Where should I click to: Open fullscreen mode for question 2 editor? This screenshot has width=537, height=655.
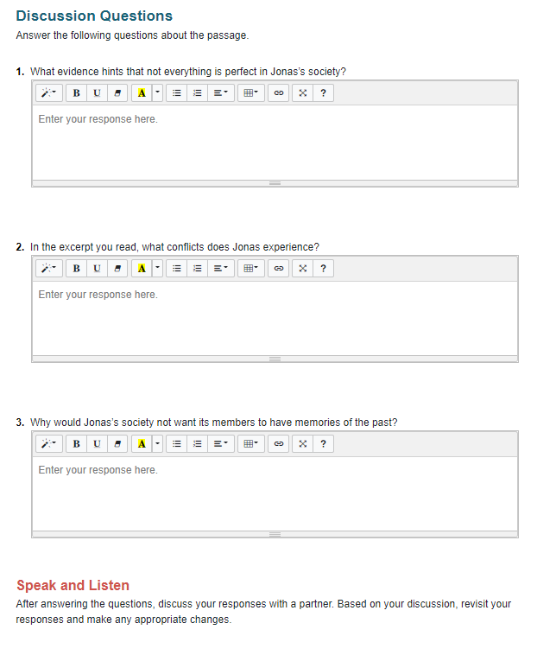[301, 269]
